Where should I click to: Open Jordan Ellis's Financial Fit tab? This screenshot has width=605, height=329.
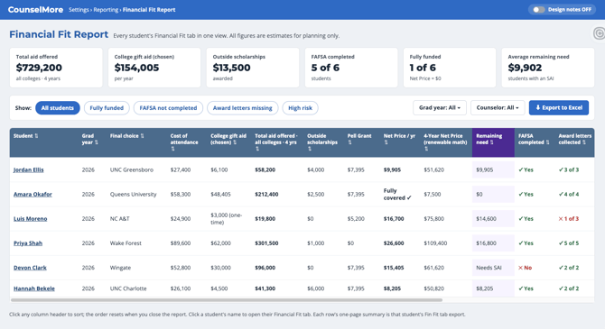[x=29, y=169]
